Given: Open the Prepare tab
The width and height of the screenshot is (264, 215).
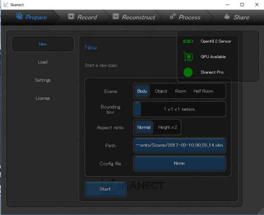Looking at the screenshot, I should [31, 17].
